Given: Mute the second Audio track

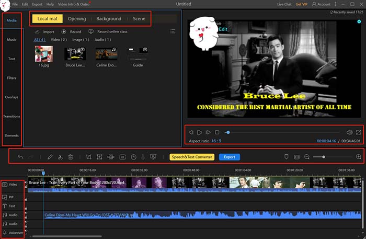Looking at the screenshot, I should coord(26,222).
